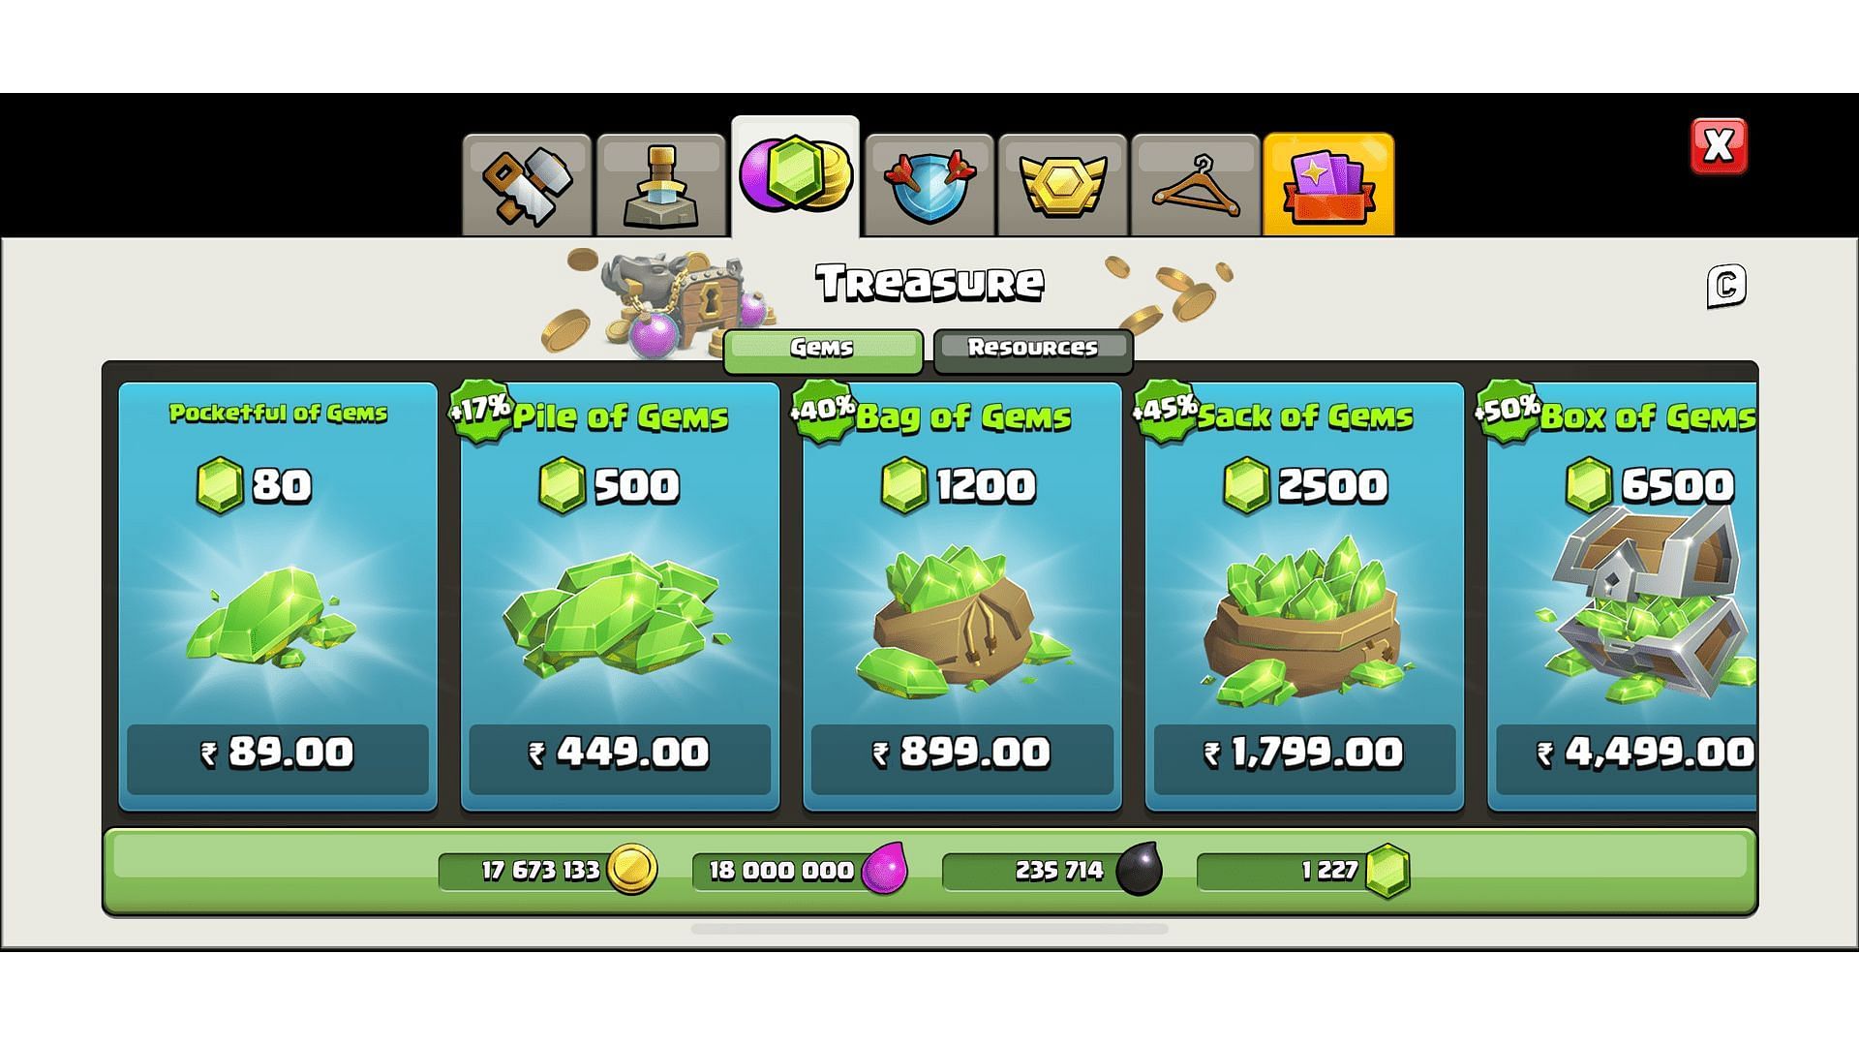Click the Supercell creator code icon
The width and height of the screenshot is (1859, 1046).
[x=1726, y=286]
